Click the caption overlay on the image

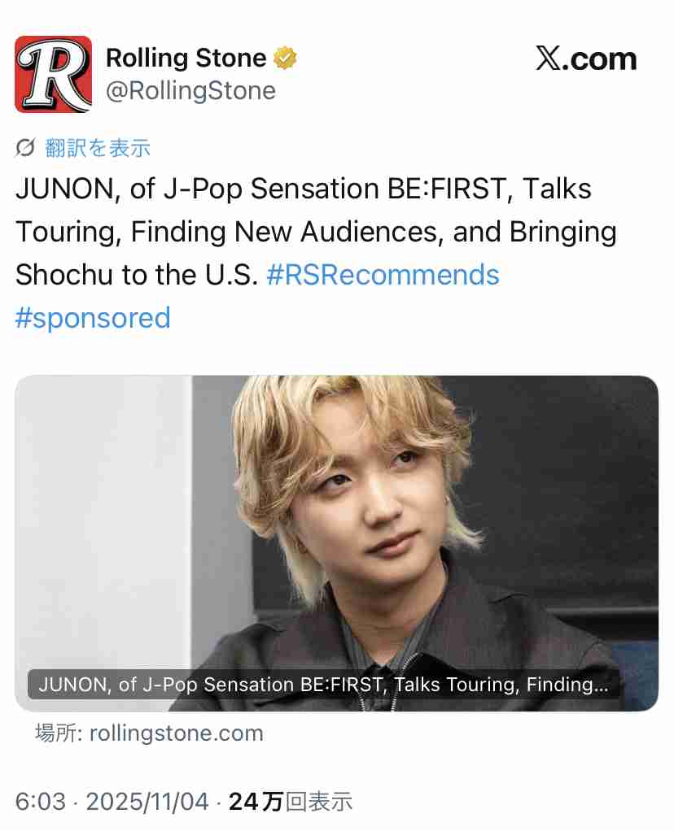(323, 685)
